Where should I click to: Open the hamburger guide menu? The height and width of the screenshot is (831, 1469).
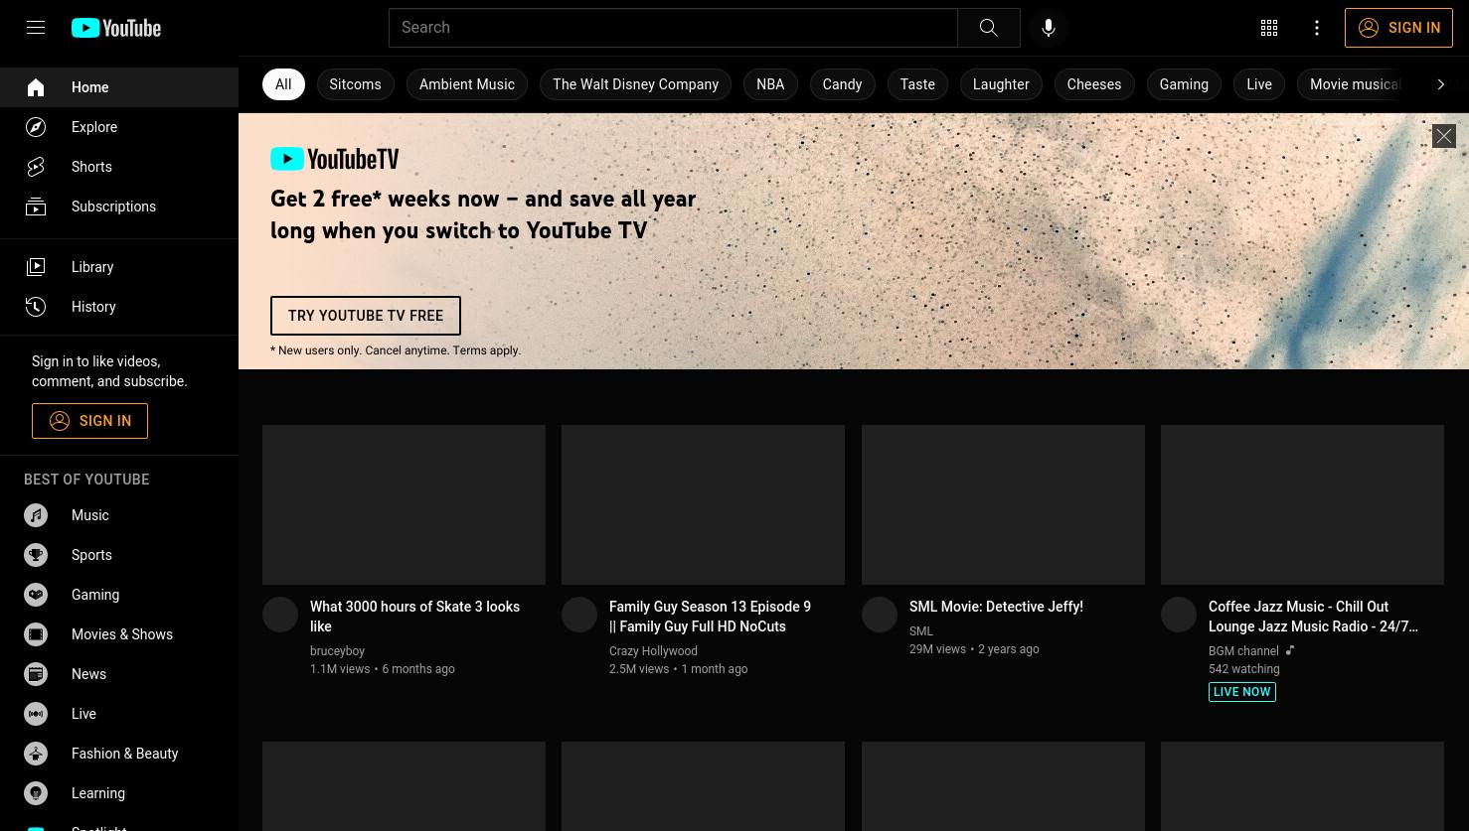(x=36, y=28)
